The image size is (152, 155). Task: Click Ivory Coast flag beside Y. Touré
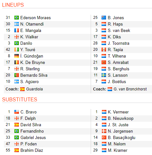point(17,50)
